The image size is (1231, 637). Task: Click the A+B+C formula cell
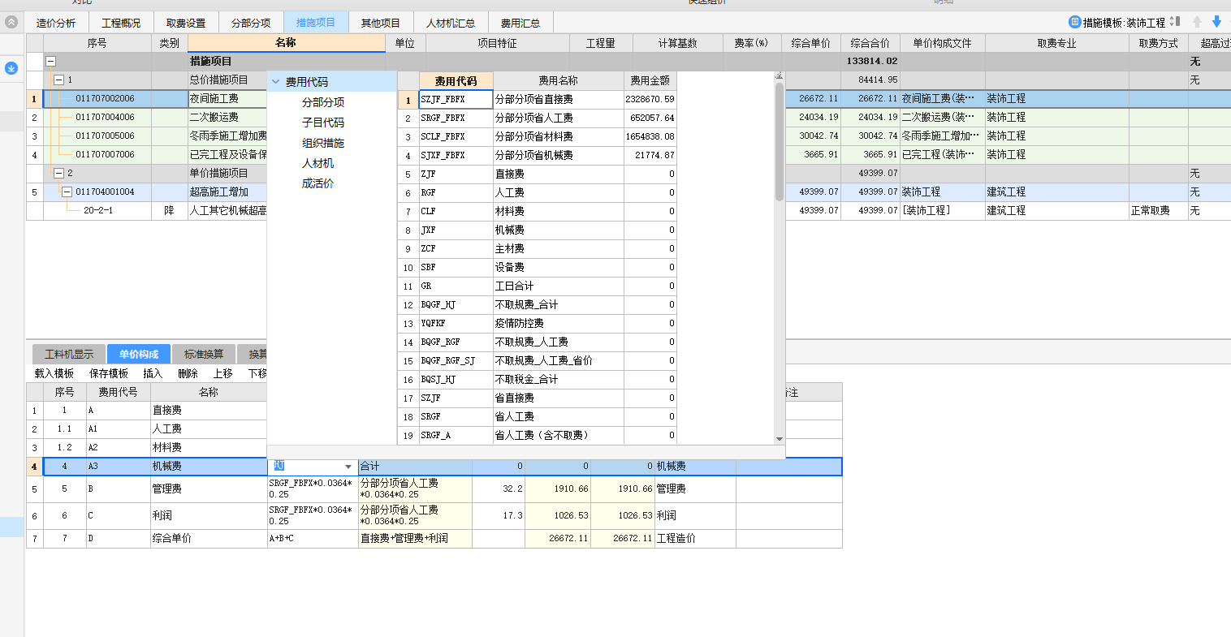pyautogui.click(x=313, y=538)
